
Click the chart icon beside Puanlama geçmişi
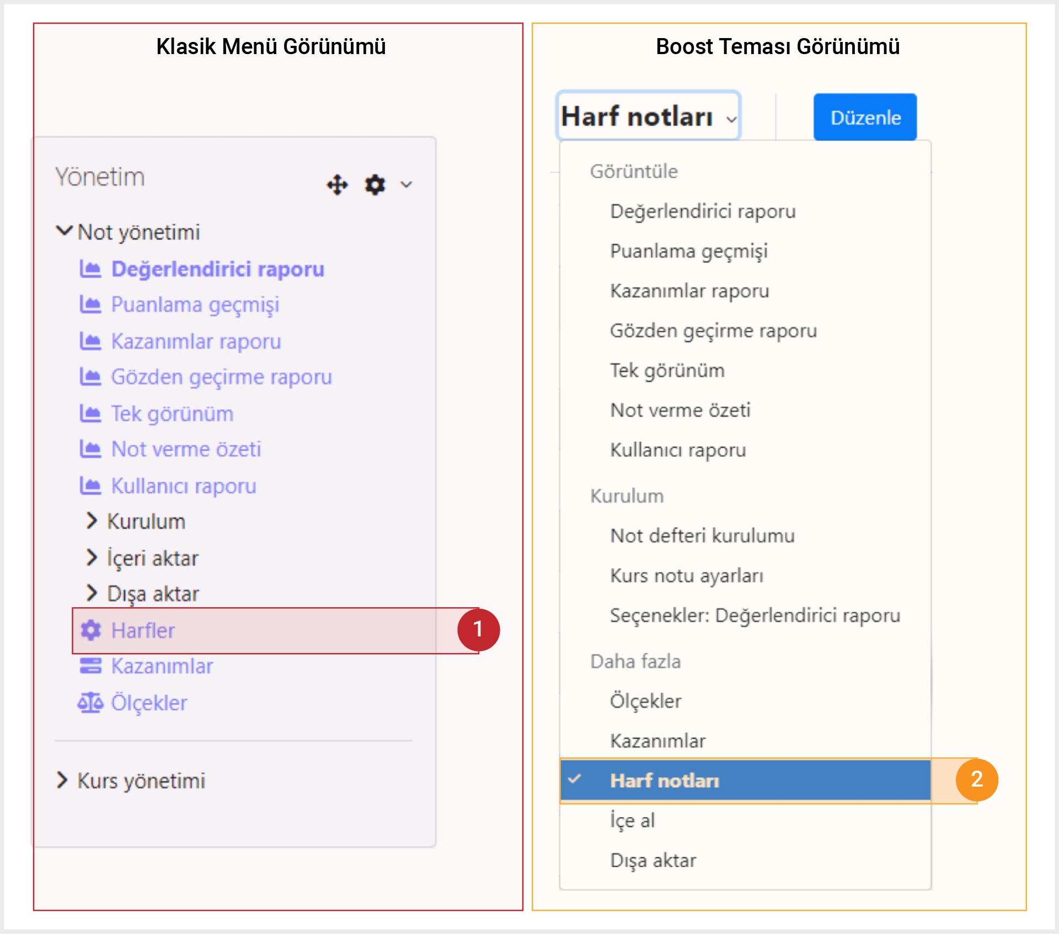pyautogui.click(x=90, y=305)
